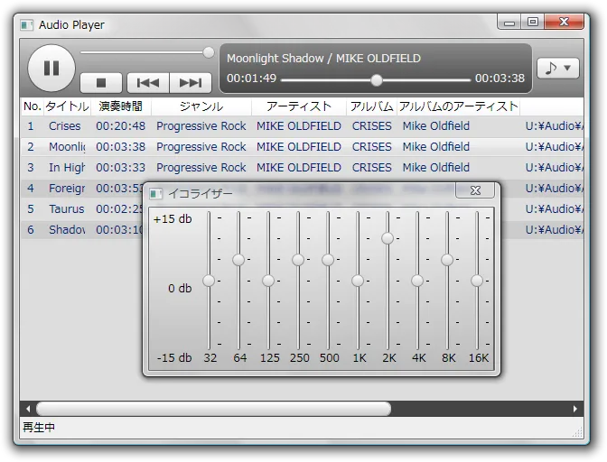Click the horizontal scrollbar left arrow
607x462 pixels.
27,409
